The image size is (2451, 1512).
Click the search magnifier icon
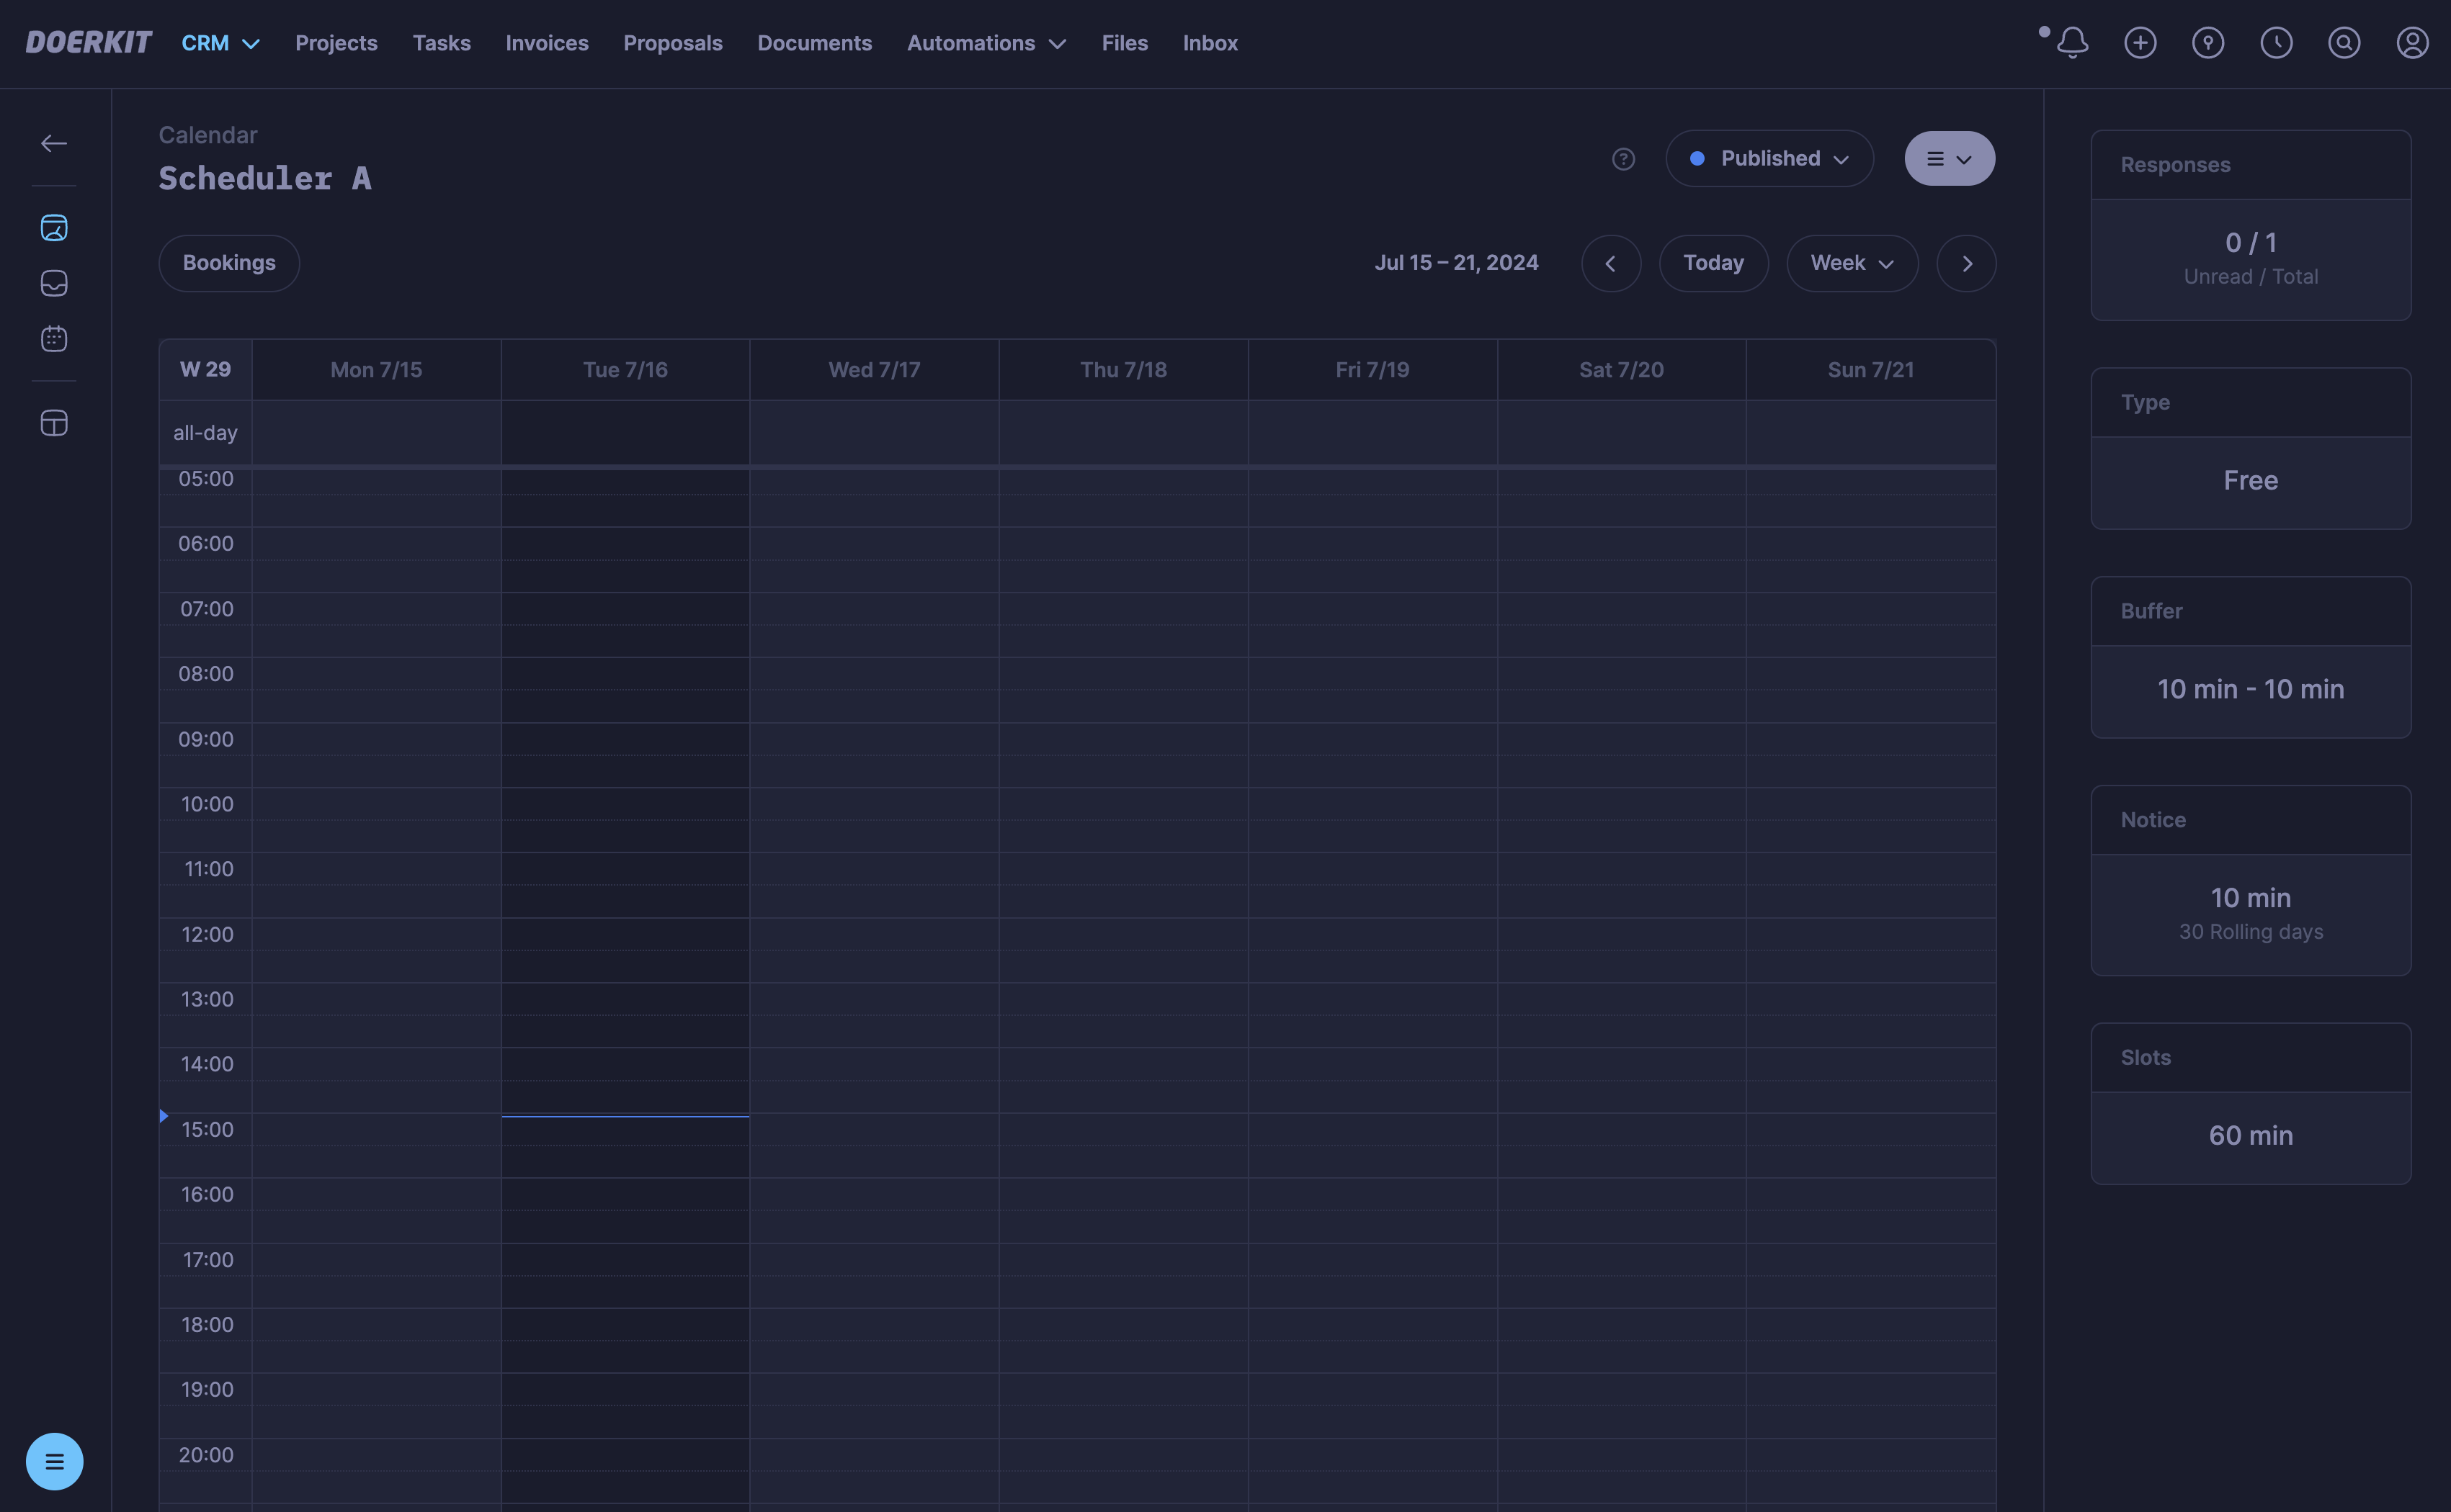coord(2344,43)
